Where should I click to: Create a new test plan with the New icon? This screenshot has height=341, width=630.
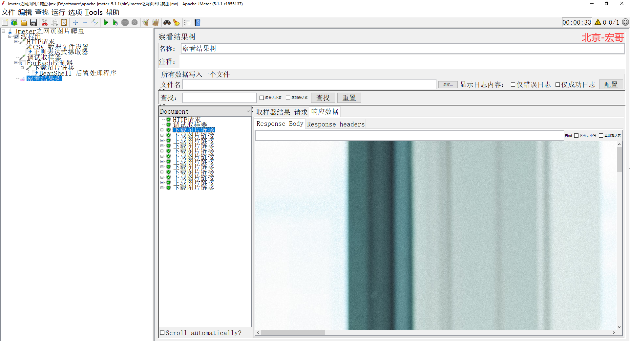point(5,22)
